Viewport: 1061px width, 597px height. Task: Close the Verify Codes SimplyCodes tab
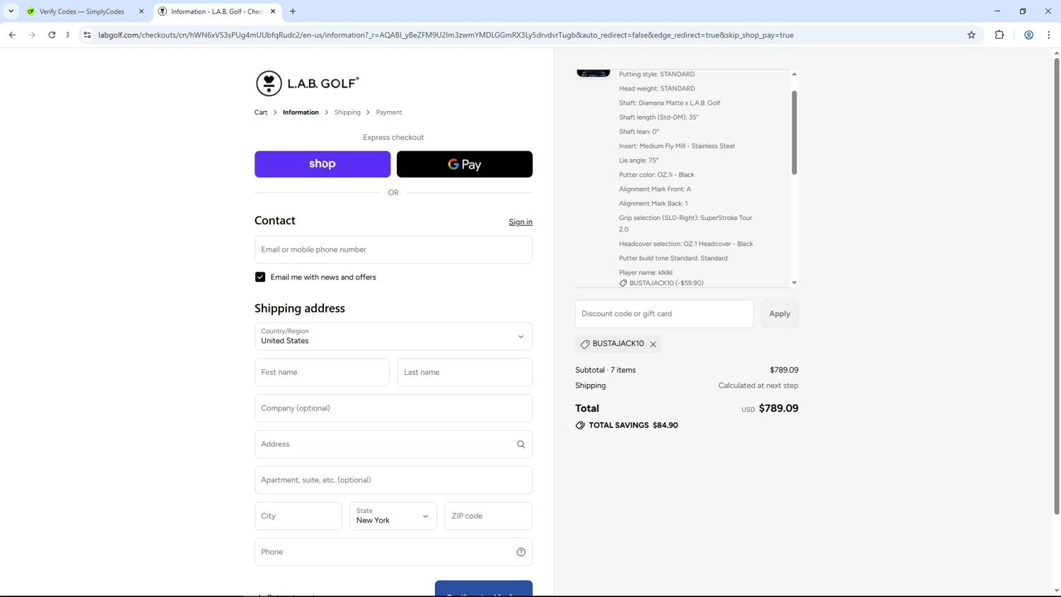click(141, 11)
